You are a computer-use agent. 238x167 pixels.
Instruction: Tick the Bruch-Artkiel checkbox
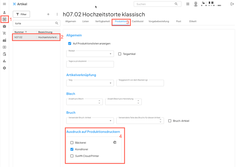[170, 121]
